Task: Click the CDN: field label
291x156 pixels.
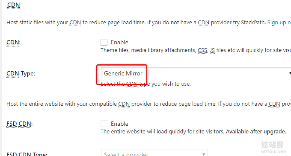Action: point(13,42)
